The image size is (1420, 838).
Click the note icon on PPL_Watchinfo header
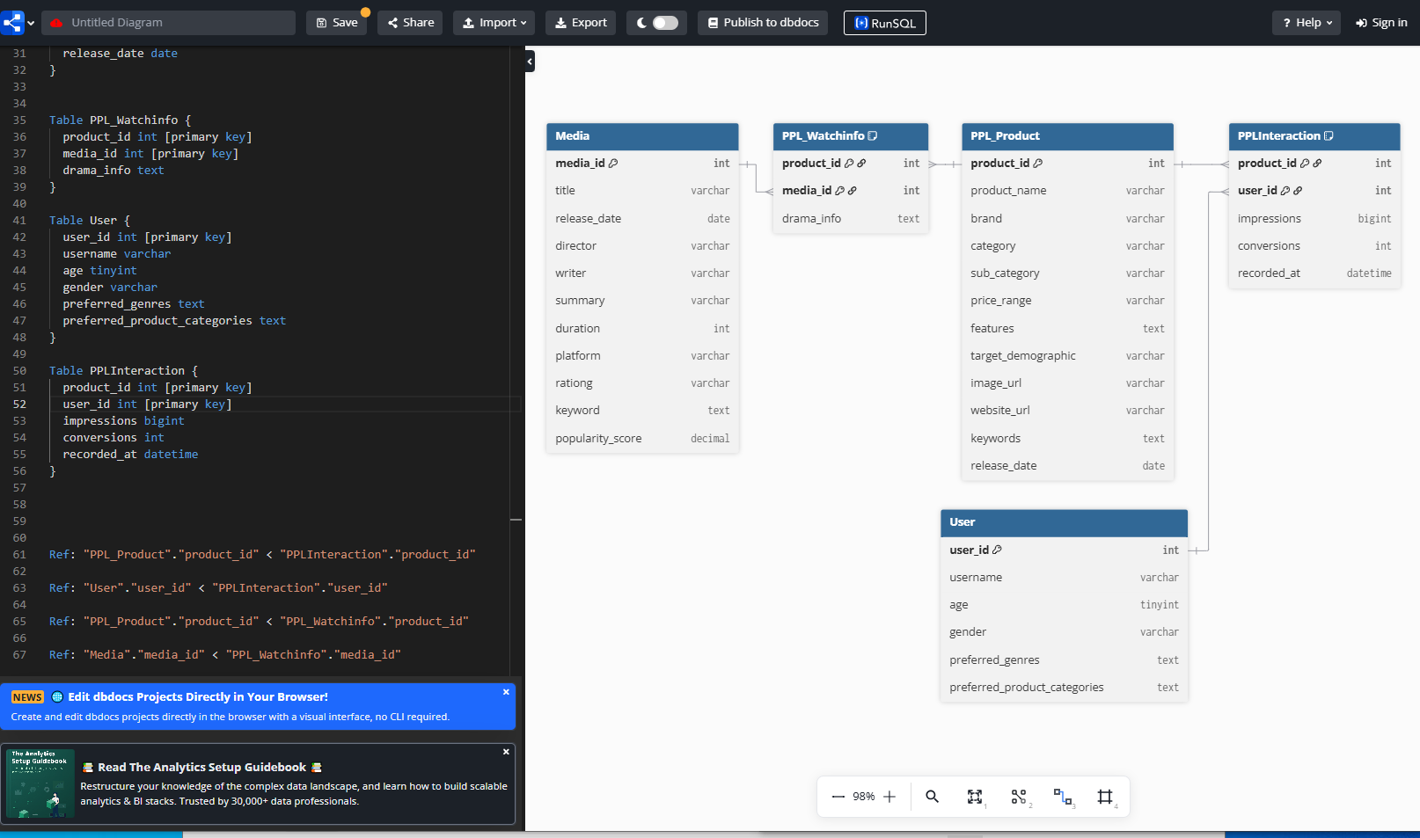873,136
